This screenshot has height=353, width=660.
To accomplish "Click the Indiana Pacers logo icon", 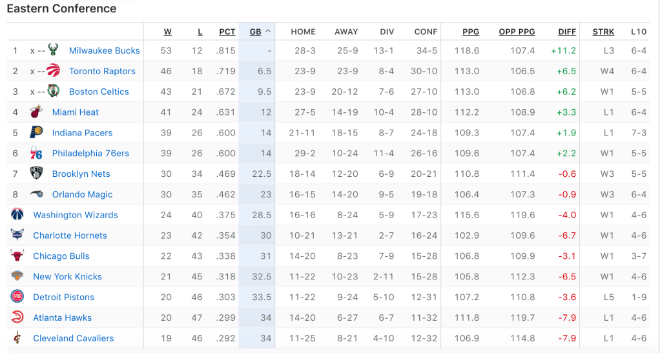I will [x=36, y=133].
